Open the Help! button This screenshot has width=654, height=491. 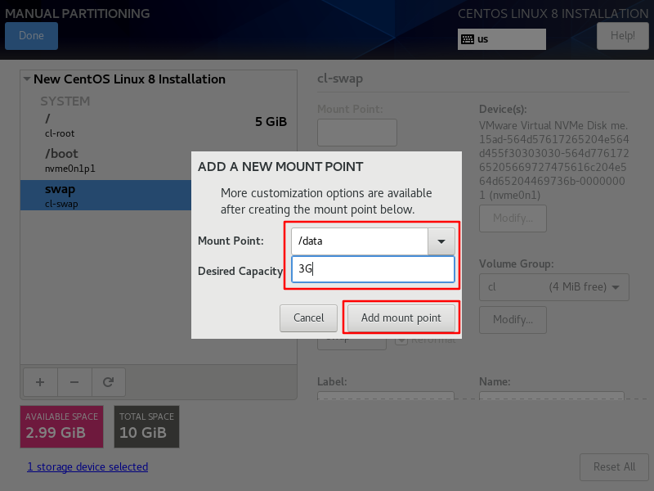click(x=623, y=35)
